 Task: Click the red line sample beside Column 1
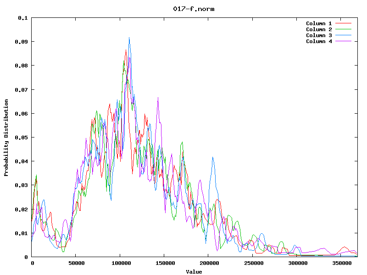[x=343, y=23]
